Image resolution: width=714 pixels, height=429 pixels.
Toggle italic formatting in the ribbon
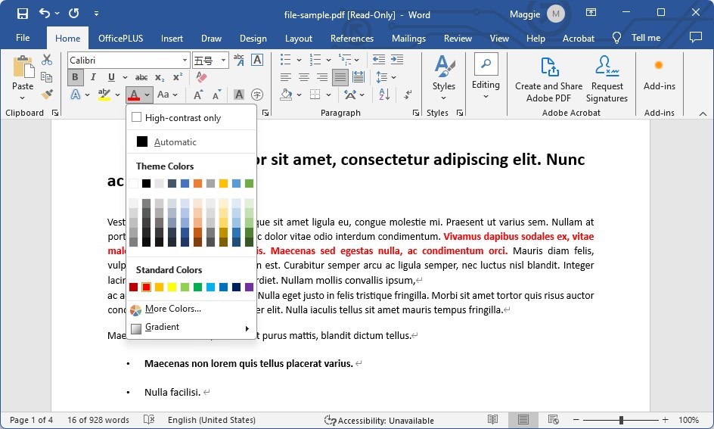(x=93, y=77)
